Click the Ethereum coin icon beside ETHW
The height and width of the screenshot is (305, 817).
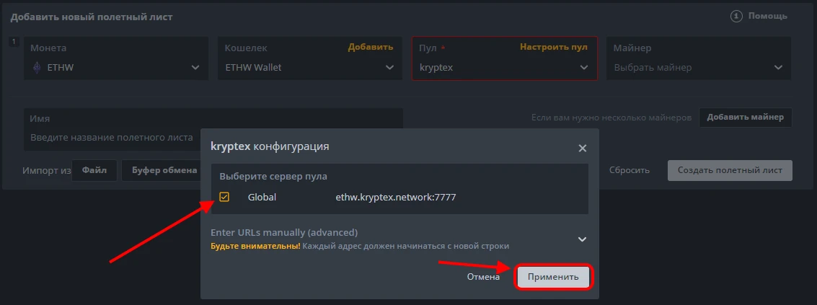pyautogui.click(x=37, y=68)
